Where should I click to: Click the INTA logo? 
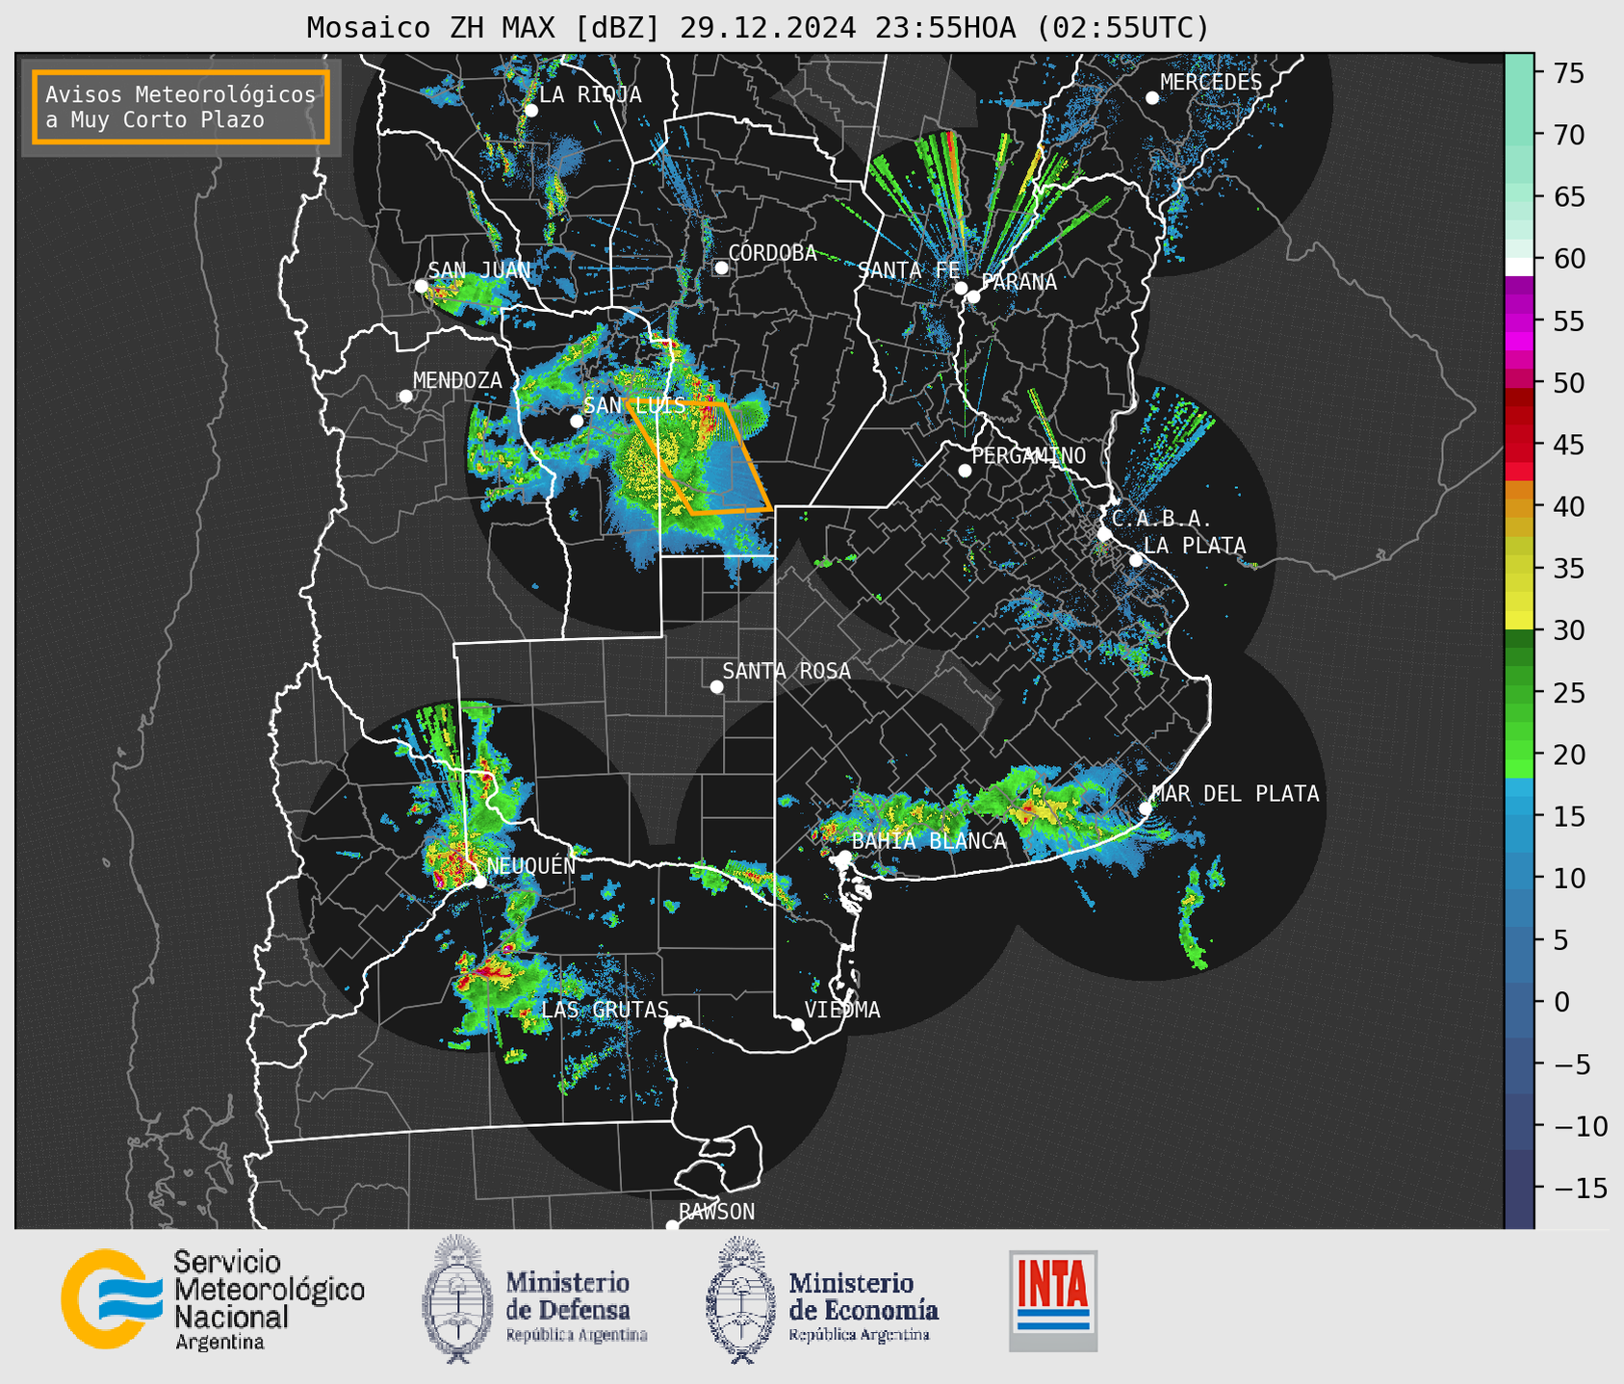[1053, 1300]
